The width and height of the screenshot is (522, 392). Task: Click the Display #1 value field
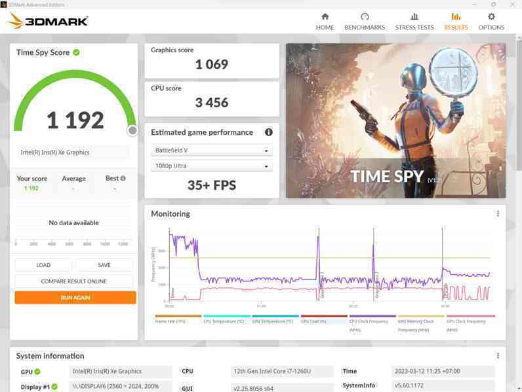click(121, 386)
